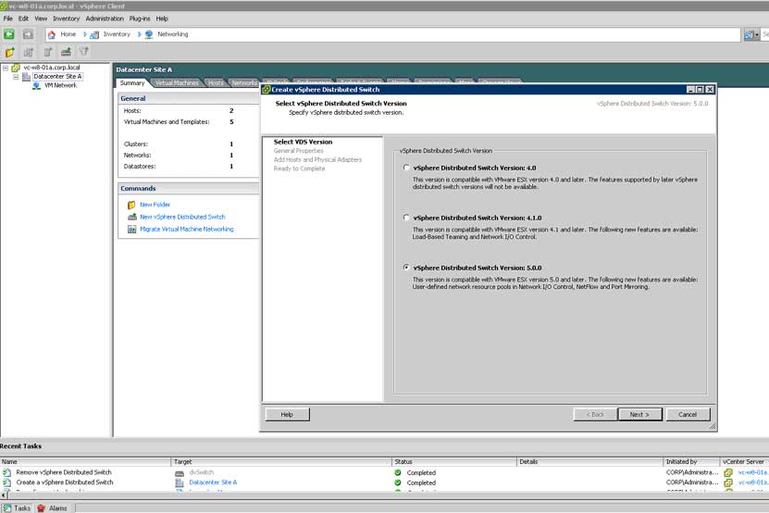The image size is (769, 513).
Task: Click the Create a vSphere Distributed Switch task icon
Action: pos(6,482)
